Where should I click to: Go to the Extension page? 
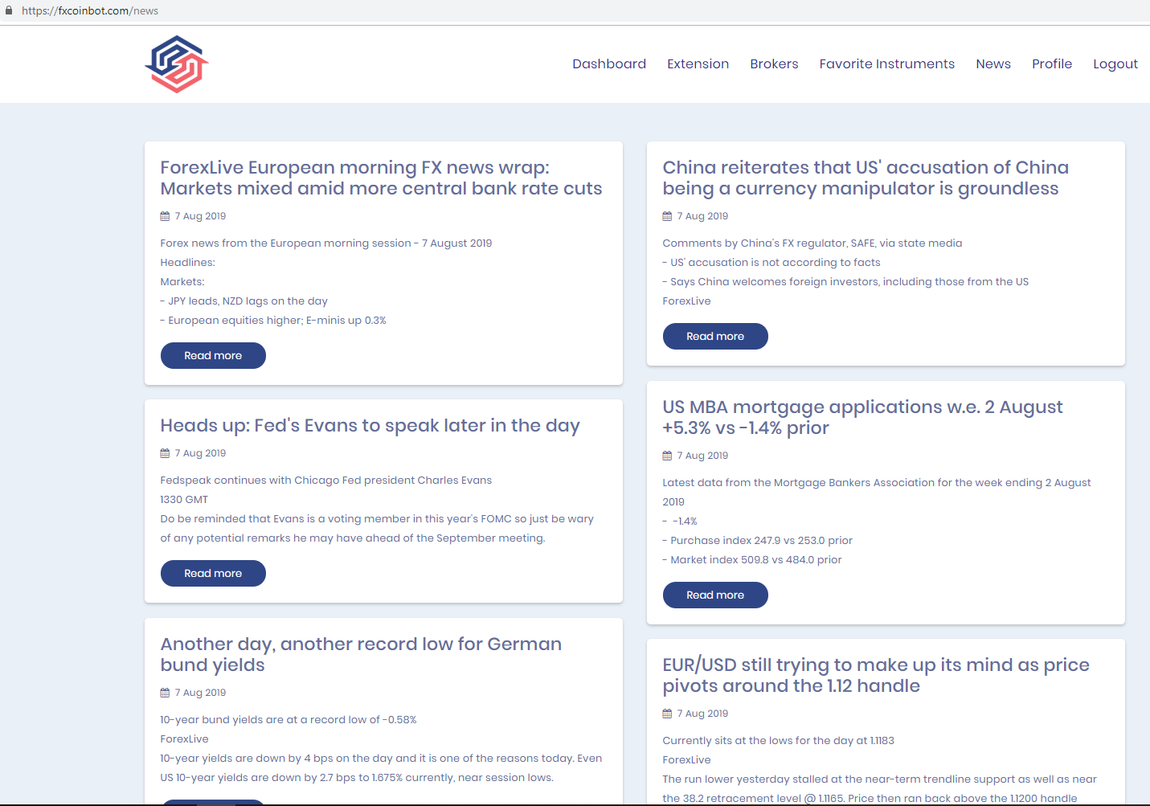[x=698, y=63]
